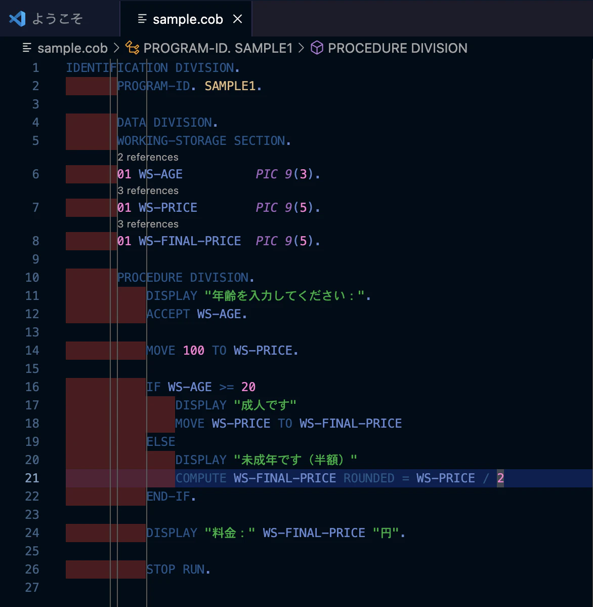Viewport: 593px width, 607px height.
Task: Click DATA DIVISION. on line 4
Action: pos(168,122)
